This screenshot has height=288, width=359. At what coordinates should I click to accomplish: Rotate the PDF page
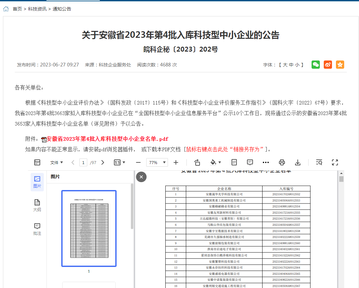tap(197, 162)
